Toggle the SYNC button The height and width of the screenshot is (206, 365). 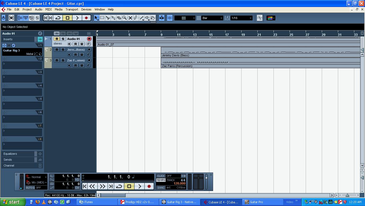point(161,188)
